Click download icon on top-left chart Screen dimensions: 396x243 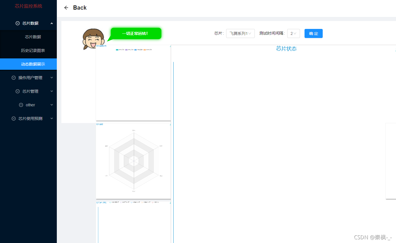[x=170, y=46]
